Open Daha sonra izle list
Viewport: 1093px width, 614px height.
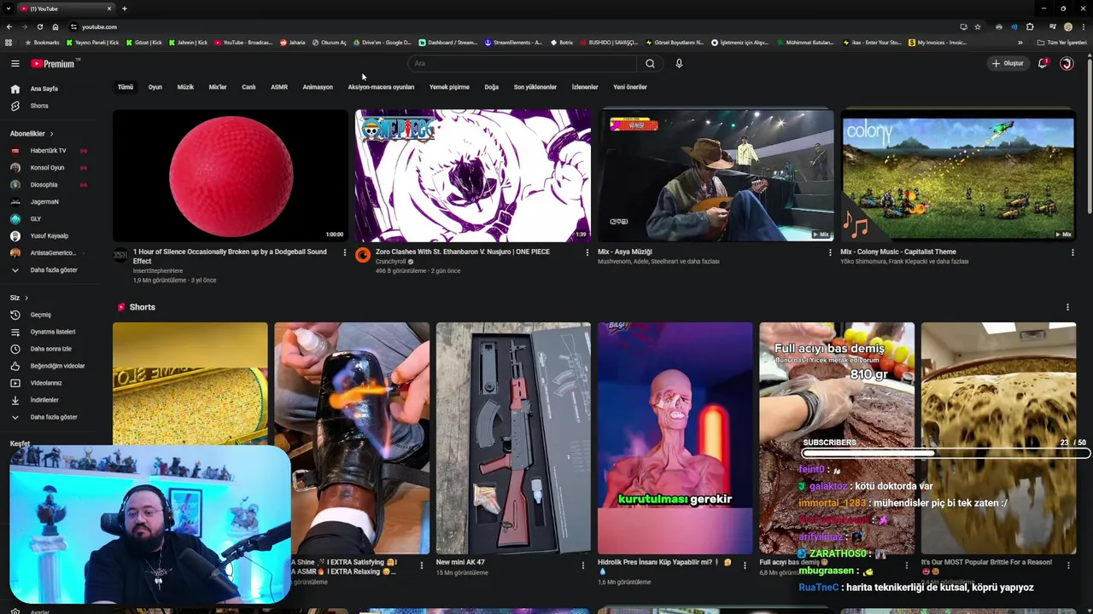(51, 349)
